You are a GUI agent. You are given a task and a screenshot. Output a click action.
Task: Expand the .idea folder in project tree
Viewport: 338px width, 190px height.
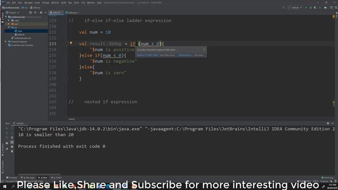point(9,21)
